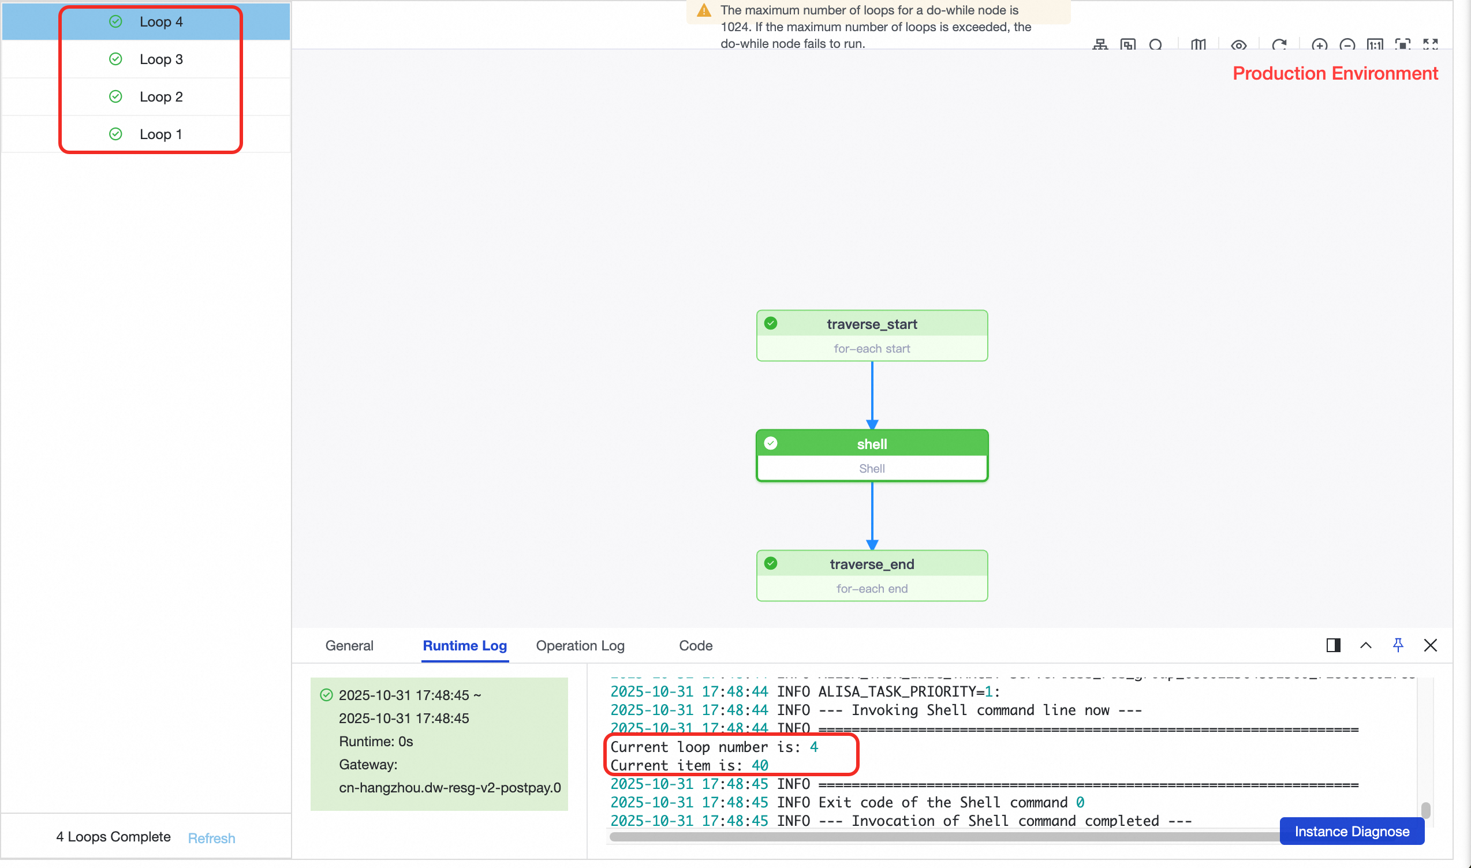Click the hierarchy layout icon in toolbar
Screen dimensions: 1471x868
(1100, 44)
